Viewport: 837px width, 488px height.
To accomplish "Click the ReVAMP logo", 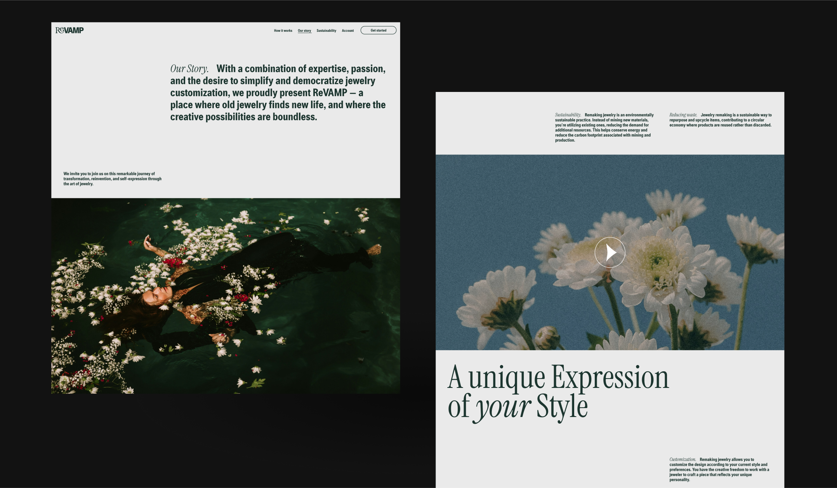I will click(69, 30).
